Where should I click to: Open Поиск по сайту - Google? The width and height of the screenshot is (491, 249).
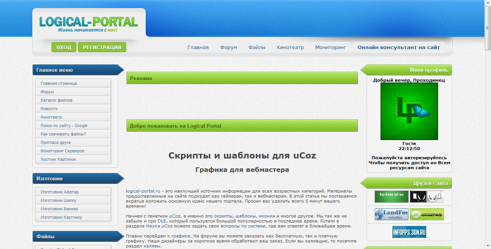[73, 125]
